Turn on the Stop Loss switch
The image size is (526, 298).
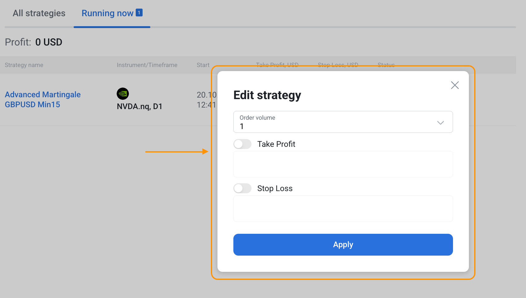coord(242,188)
